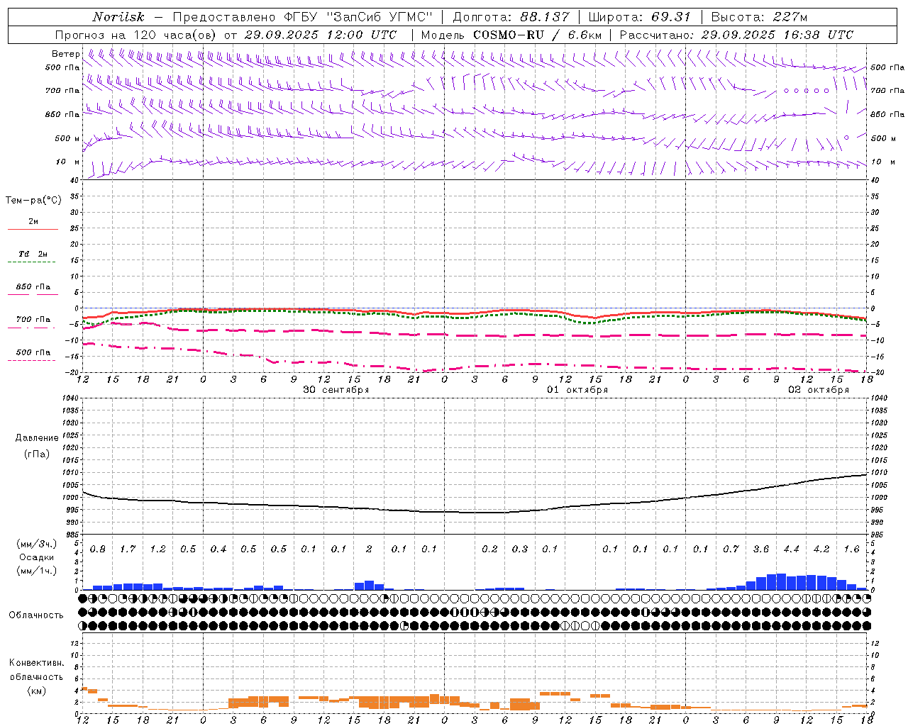Click the Norilsk station title
Image resolution: width=908 pixels, height=726 pixels.
[x=118, y=18]
